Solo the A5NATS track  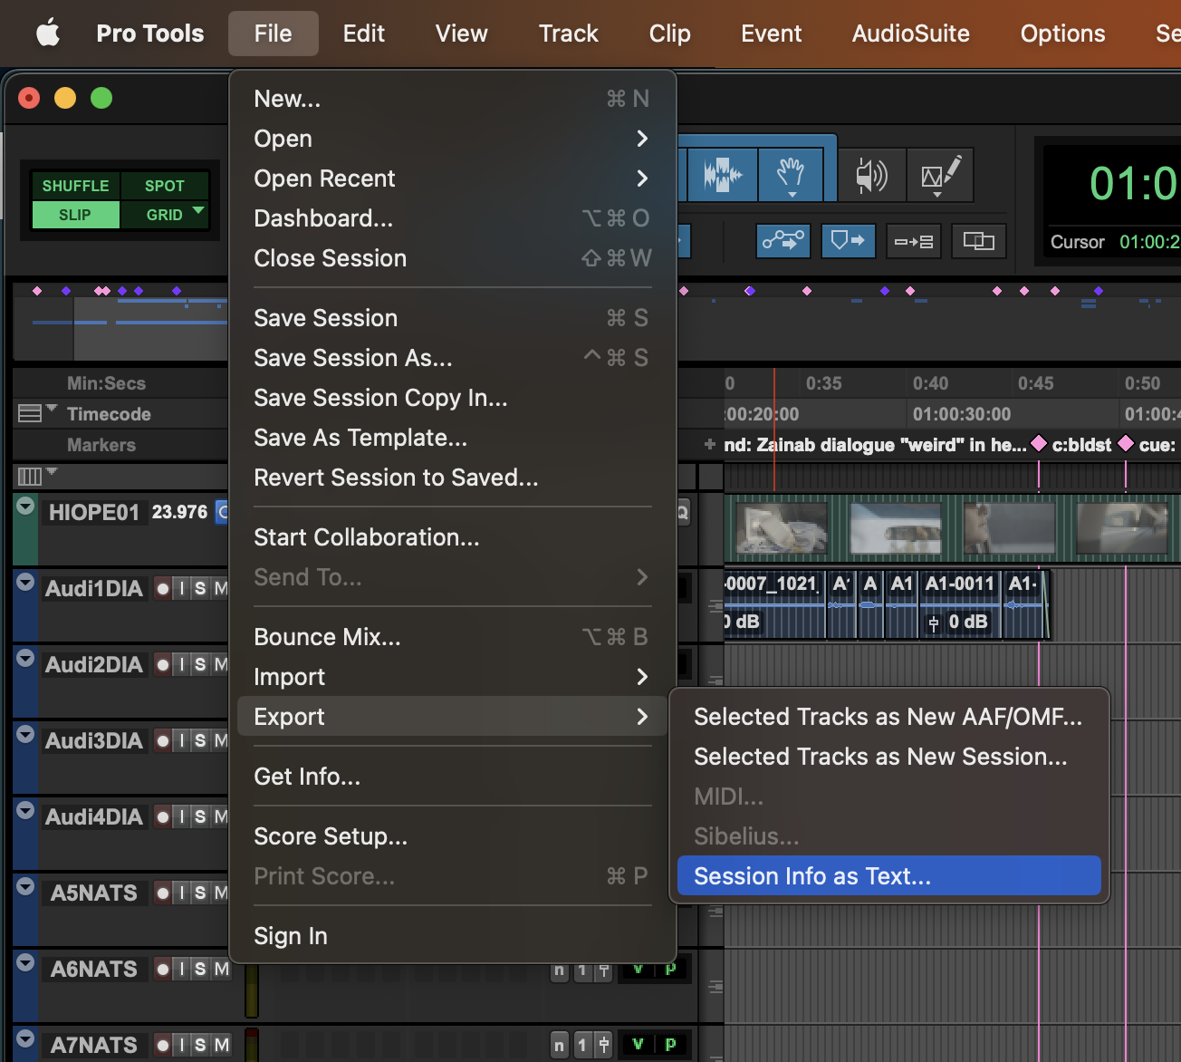coord(200,893)
